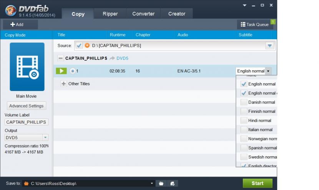Click the Save to path field
This screenshot has height=190, width=319.
[x=88, y=183]
